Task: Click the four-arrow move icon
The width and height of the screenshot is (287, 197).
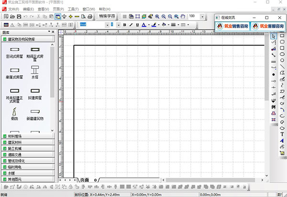Action: point(64,17)
